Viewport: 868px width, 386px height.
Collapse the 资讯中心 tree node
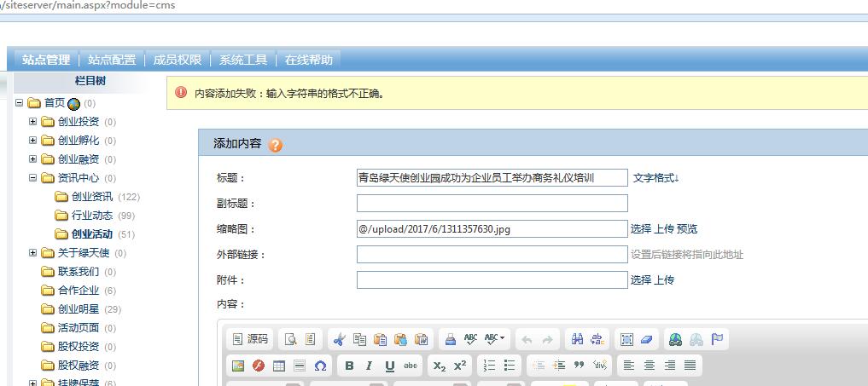33,178
